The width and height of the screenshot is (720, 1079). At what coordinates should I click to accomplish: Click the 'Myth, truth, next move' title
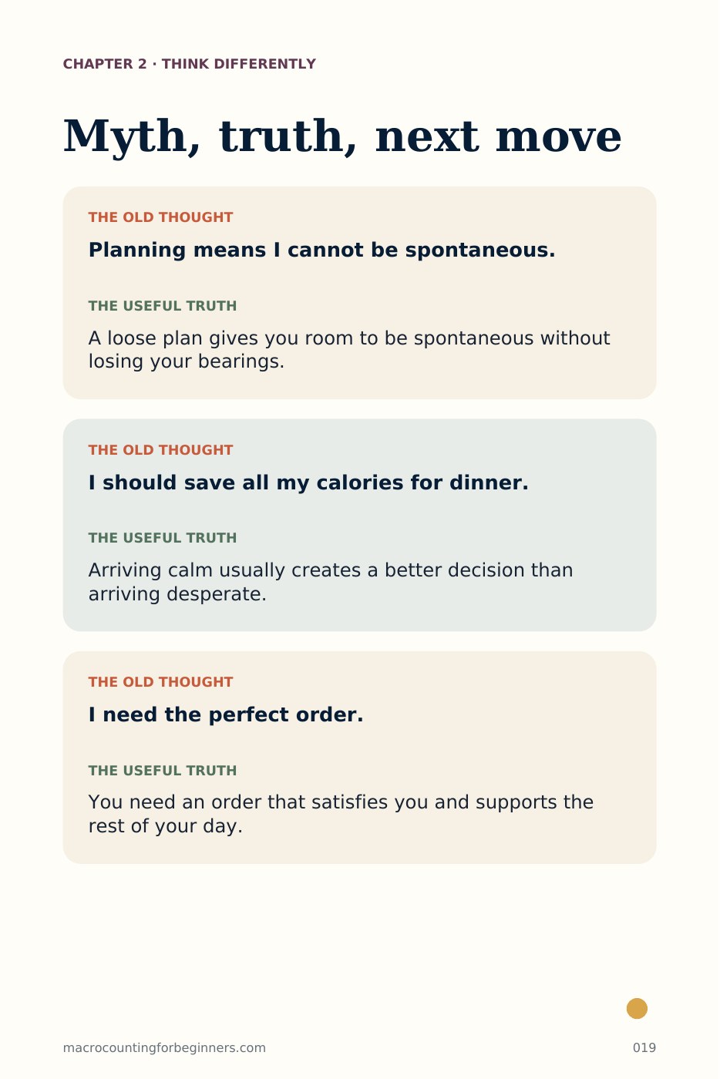[342, 136]
